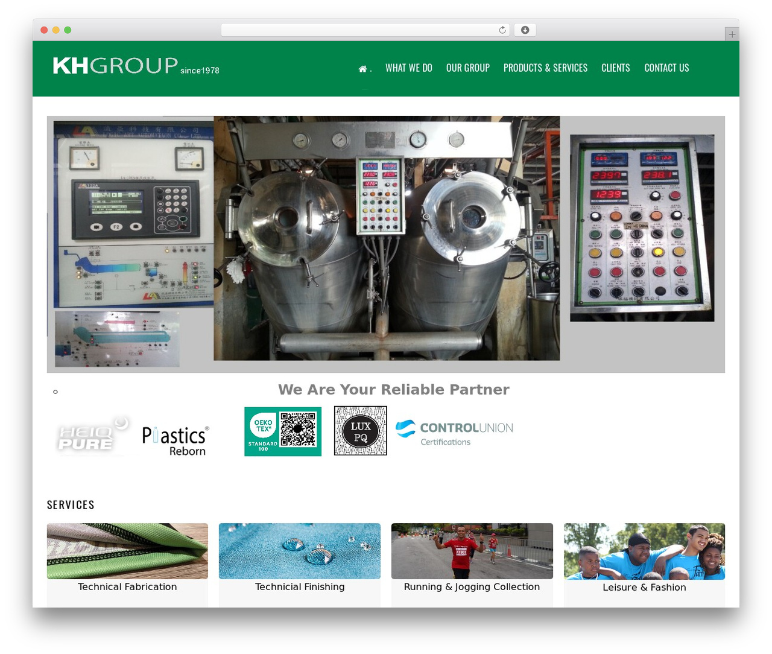
Task: Open the browser downloads button
Action: point(525,30)
